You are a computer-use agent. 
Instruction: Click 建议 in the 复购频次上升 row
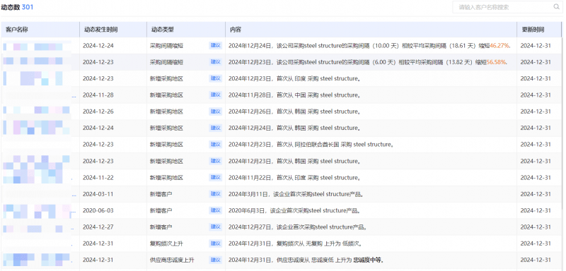tap(216, 243)
